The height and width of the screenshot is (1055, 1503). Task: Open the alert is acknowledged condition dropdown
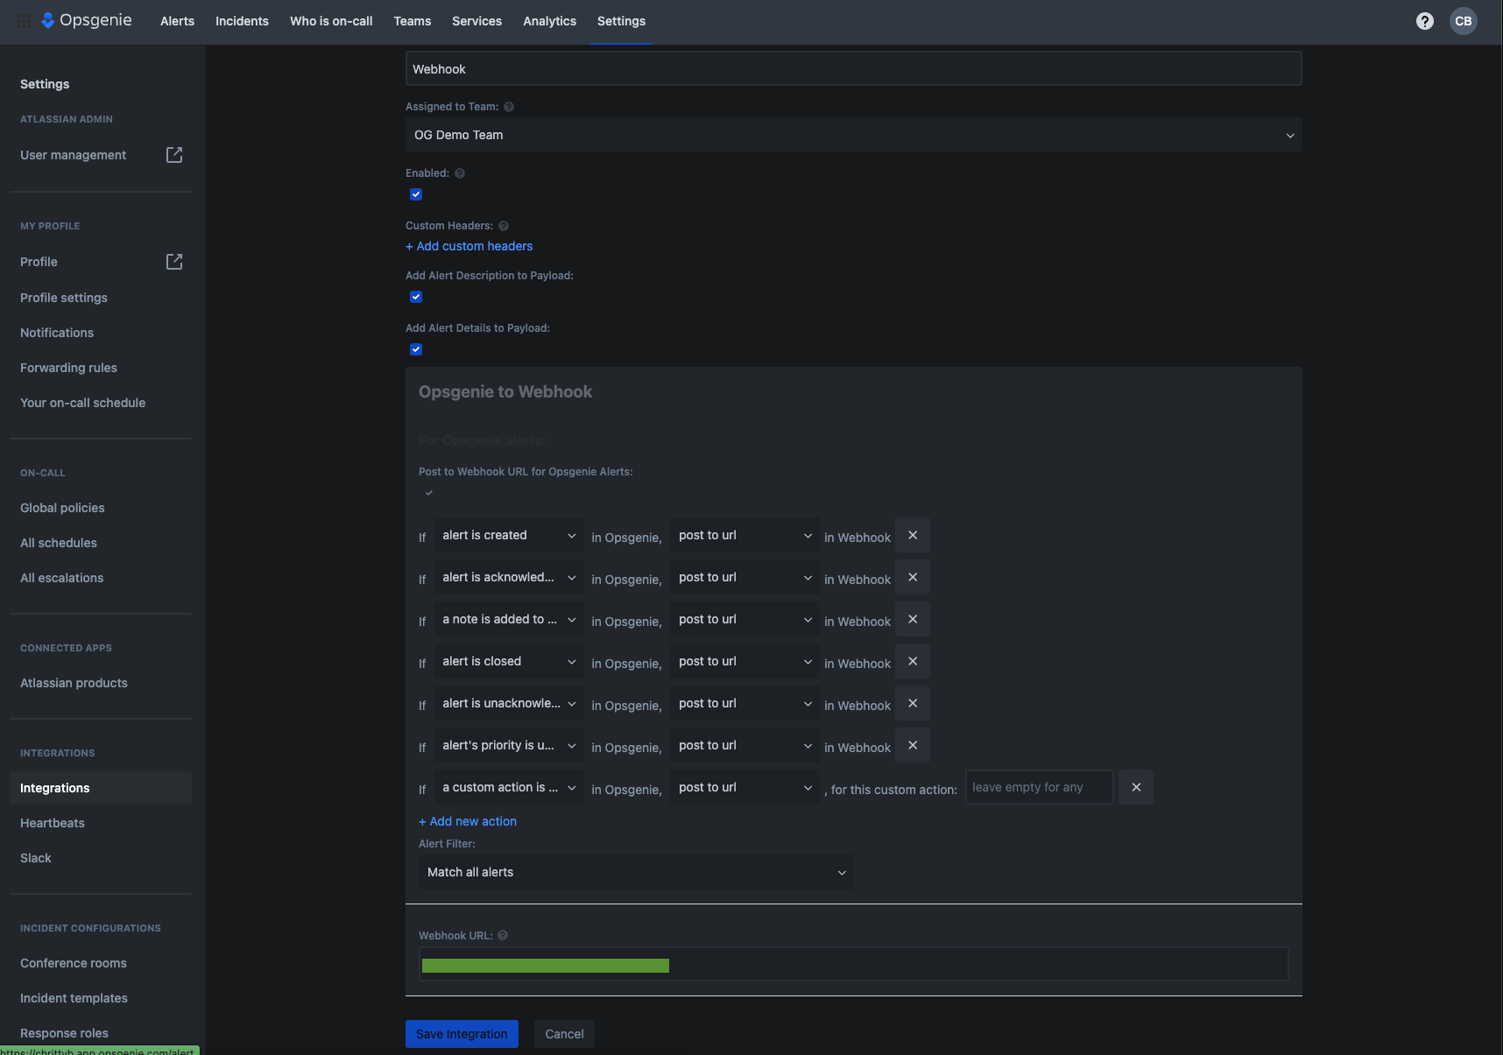[x=509, y=577]
